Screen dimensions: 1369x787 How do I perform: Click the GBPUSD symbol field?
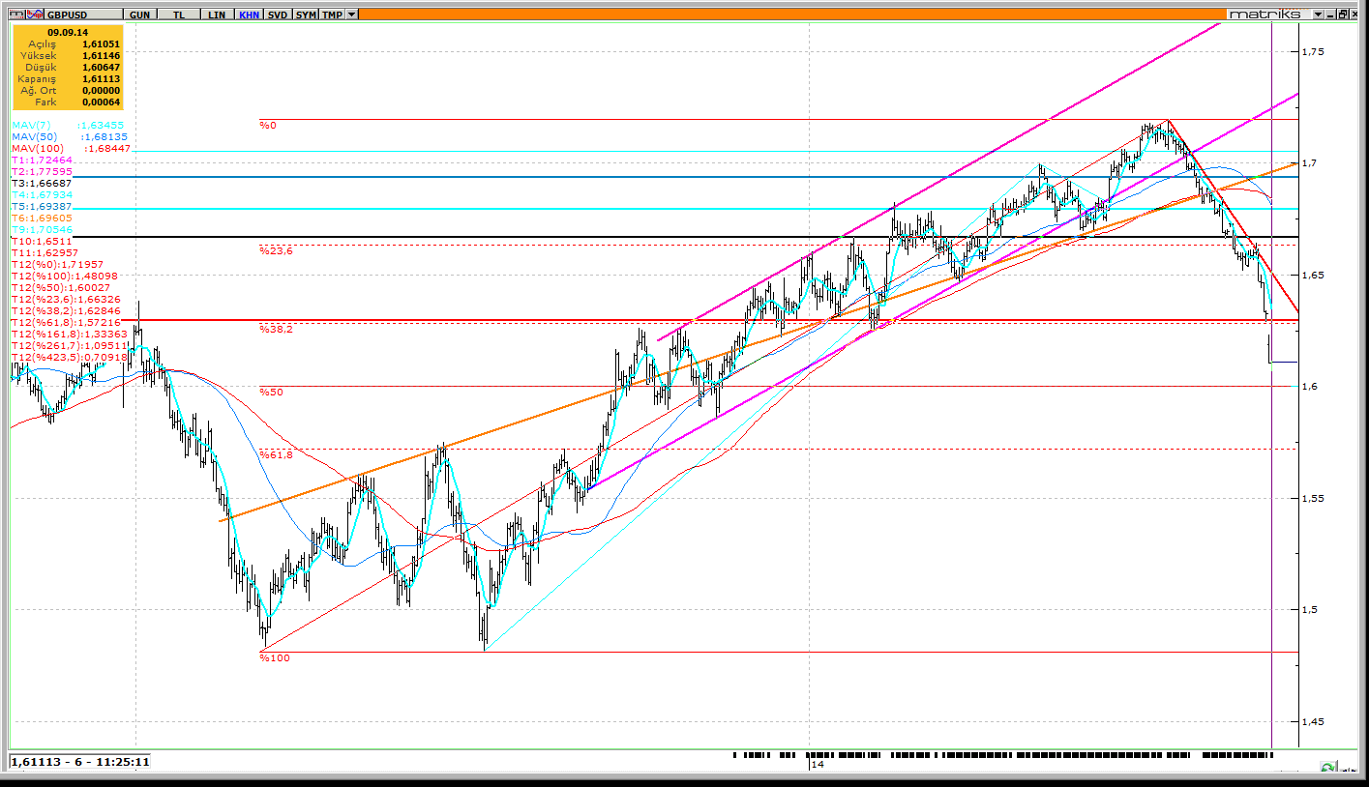(84, 15)
